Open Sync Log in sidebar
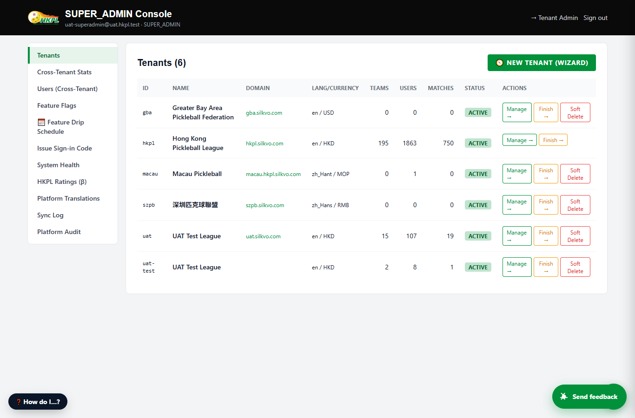Image resolution: width=635 pixels, height=418 pixels. (73, 215)
